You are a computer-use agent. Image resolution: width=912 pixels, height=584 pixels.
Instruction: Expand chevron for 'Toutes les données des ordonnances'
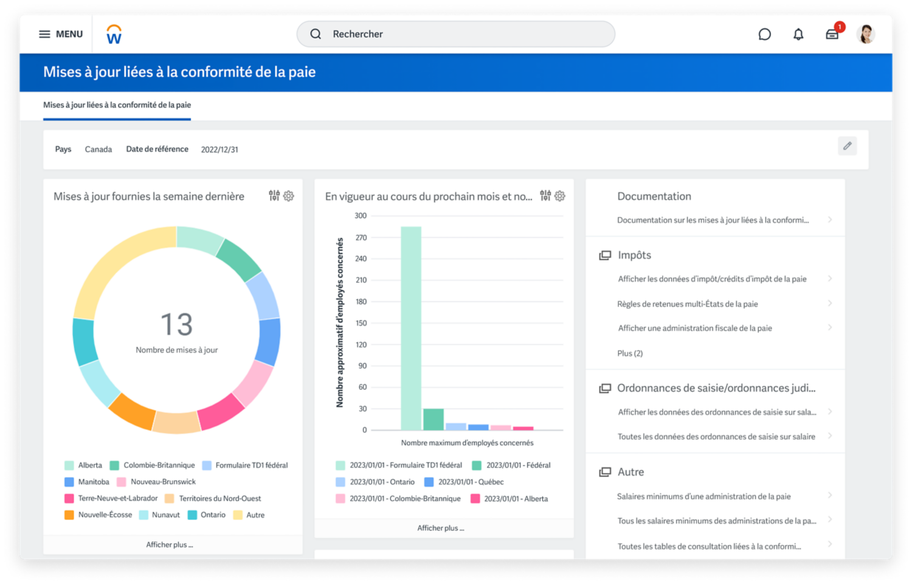pos(830,436)
